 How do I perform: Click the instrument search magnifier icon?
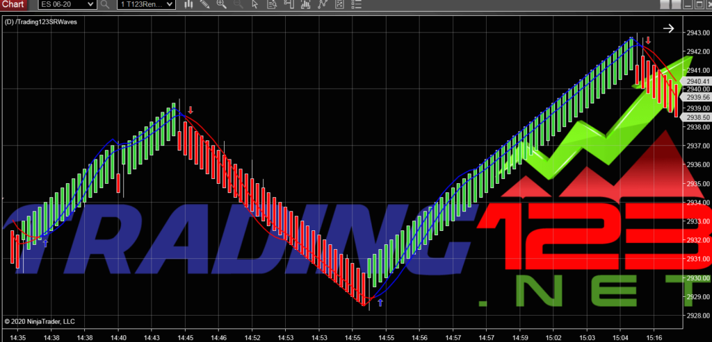pyautogui.click(x=106, y=5)
